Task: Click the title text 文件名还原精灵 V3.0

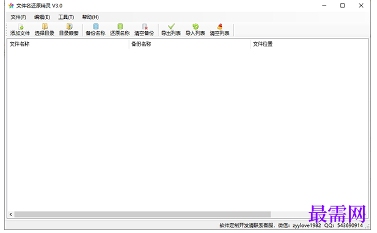Action: pos(40,5)
